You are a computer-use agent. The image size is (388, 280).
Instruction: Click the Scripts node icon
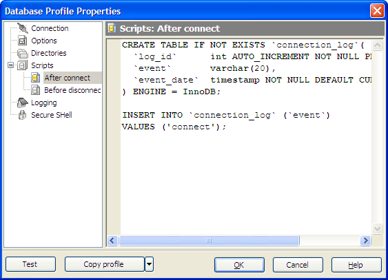click(23, 65)
